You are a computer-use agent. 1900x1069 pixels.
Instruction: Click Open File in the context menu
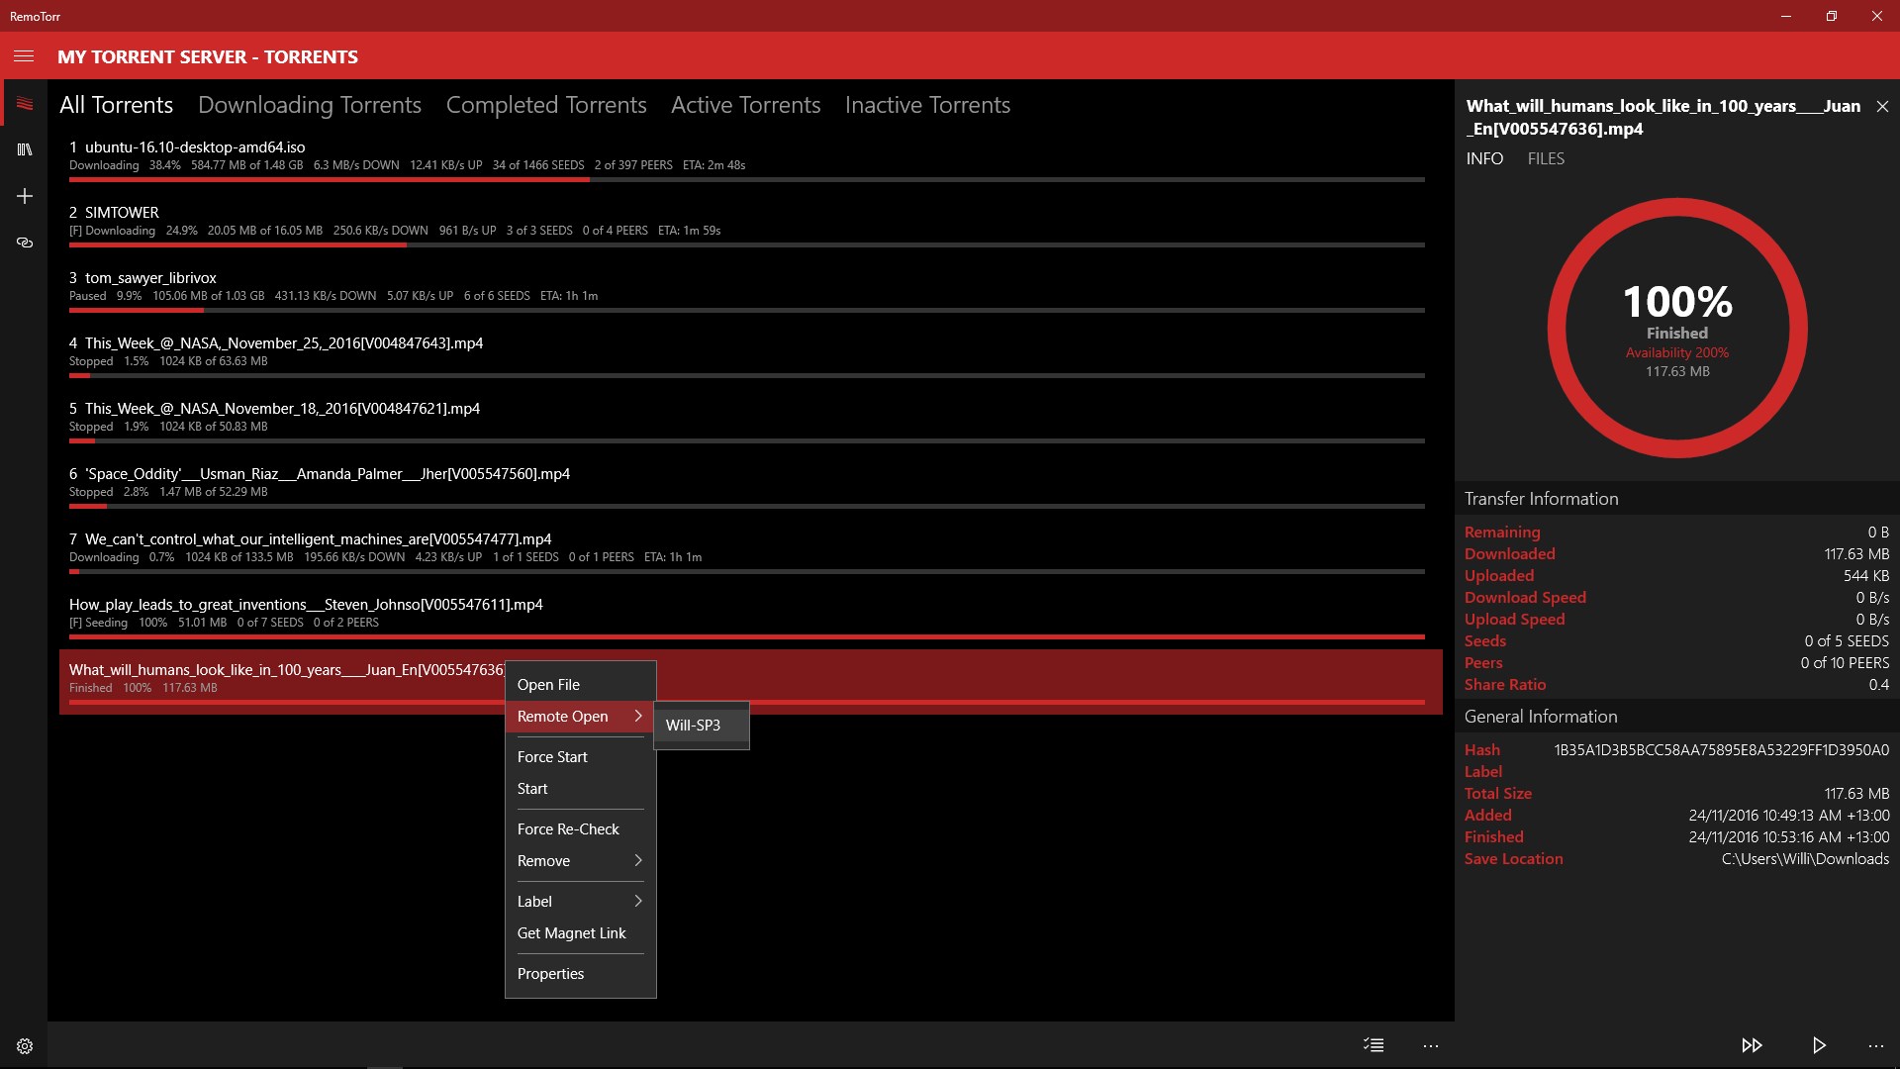click(550, 684)
